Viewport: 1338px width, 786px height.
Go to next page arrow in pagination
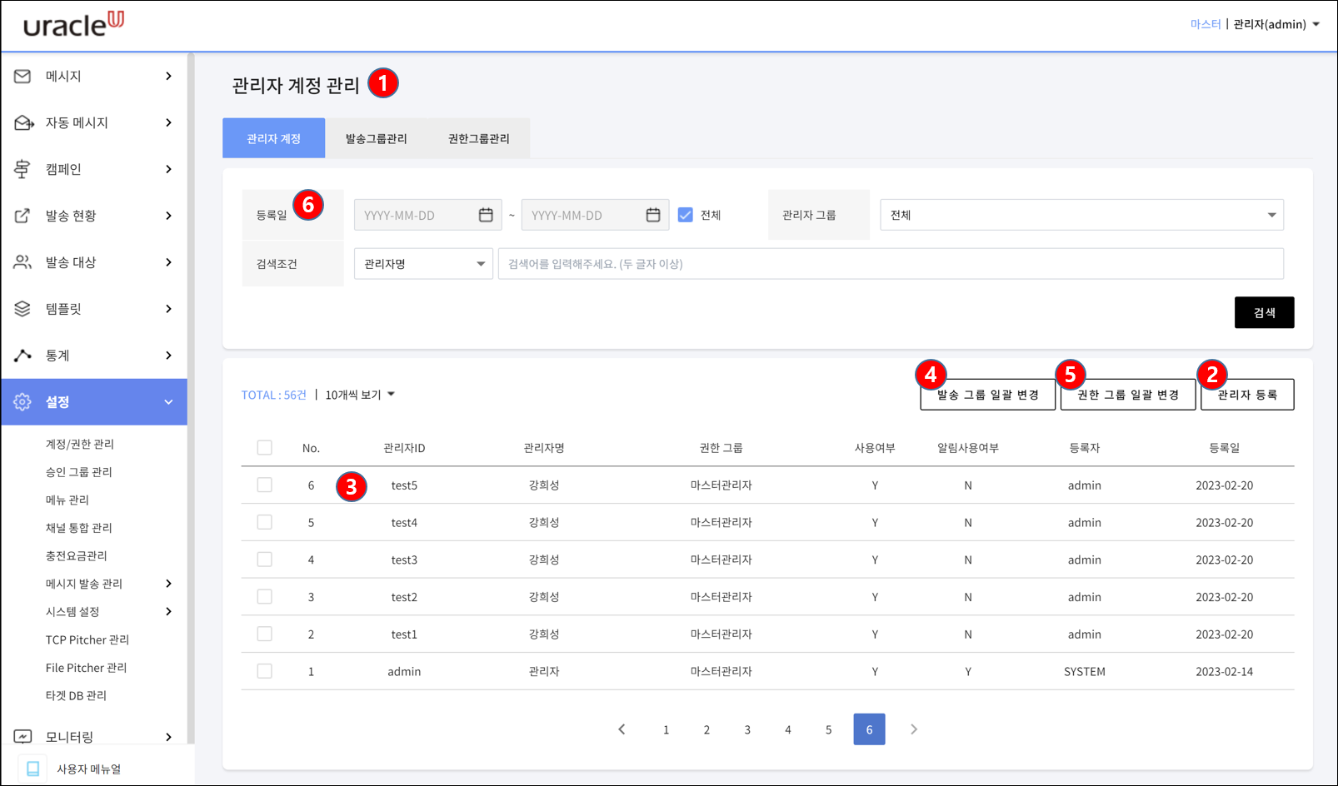pyautogui.click(x=914, y=729)
